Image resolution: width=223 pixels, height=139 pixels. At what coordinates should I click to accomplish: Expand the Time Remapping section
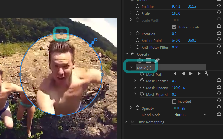126,122
